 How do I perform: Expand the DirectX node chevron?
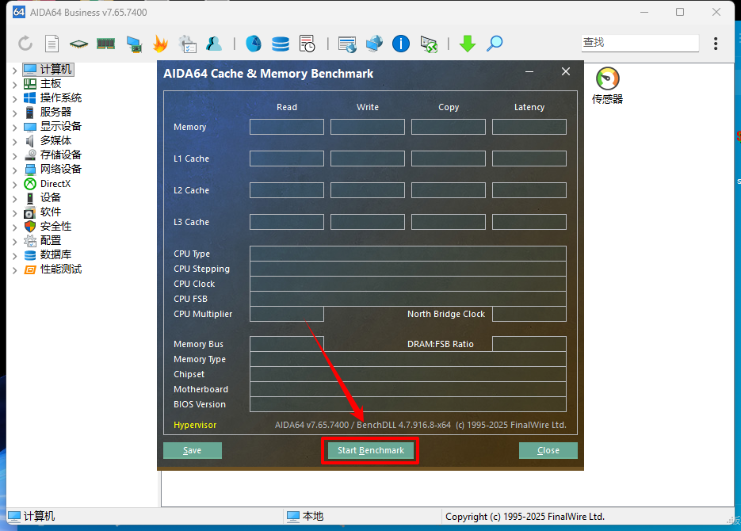click(x=14, y=184)
